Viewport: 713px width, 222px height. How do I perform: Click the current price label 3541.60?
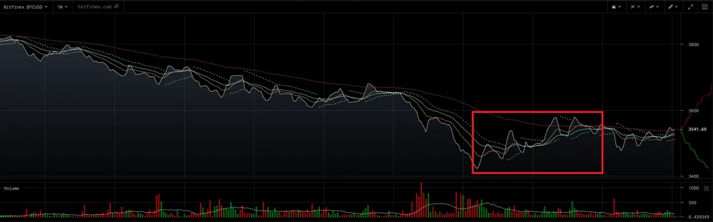click(x=697, y=129)
